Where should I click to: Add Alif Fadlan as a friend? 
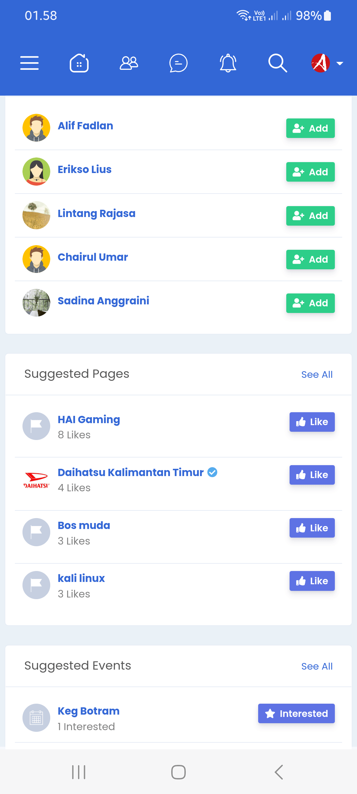[310, 128]
